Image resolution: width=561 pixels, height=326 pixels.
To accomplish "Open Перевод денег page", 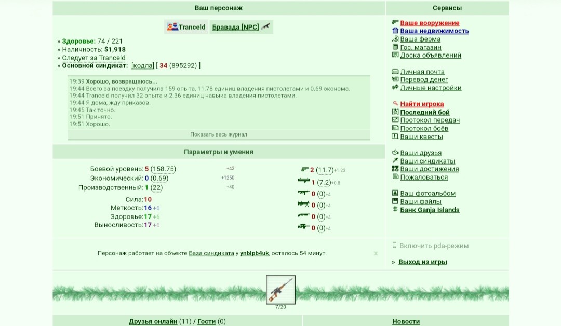I will pyautogui.click(x=424, y=80).
